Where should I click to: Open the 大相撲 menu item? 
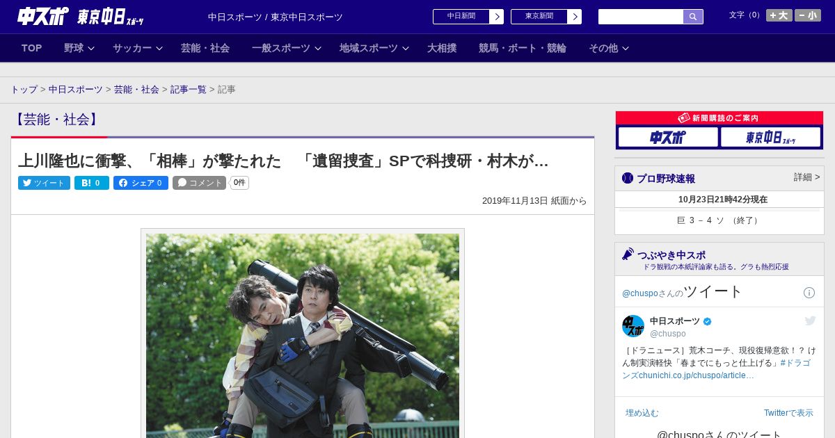pyautogui.click(x=442, y=48)
